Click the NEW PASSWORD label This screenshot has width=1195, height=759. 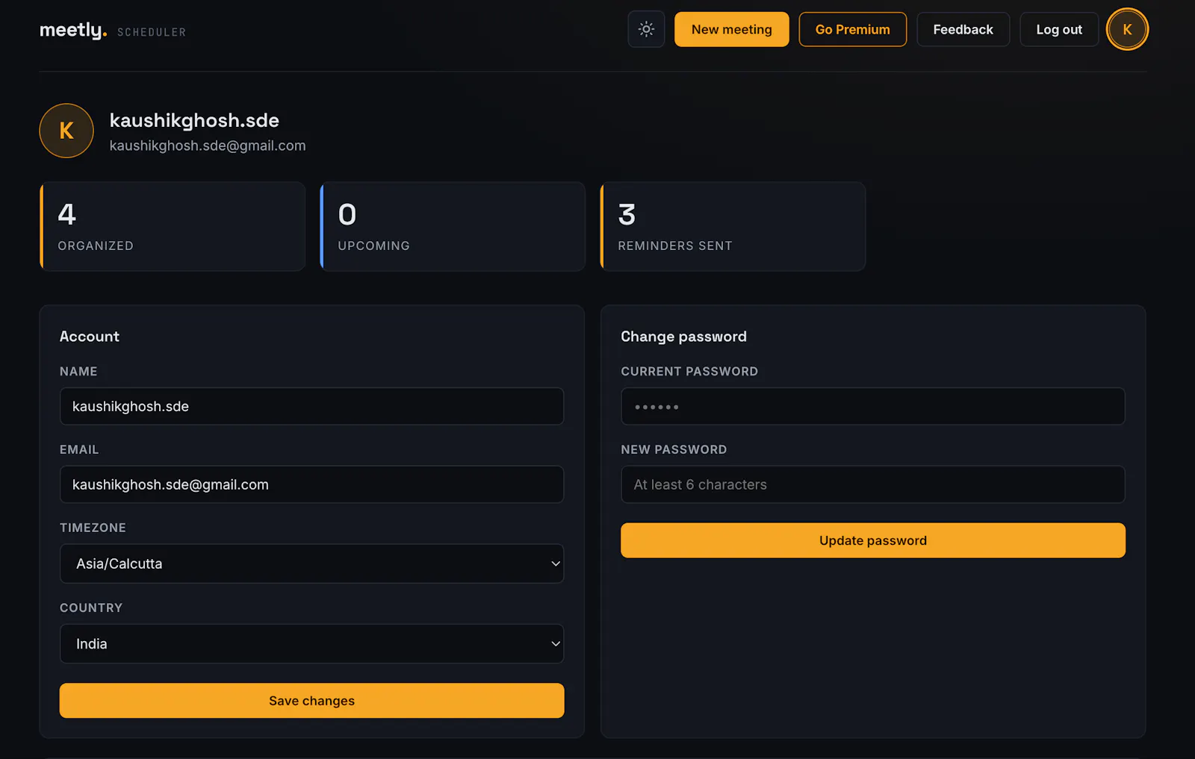pos(674,450)
